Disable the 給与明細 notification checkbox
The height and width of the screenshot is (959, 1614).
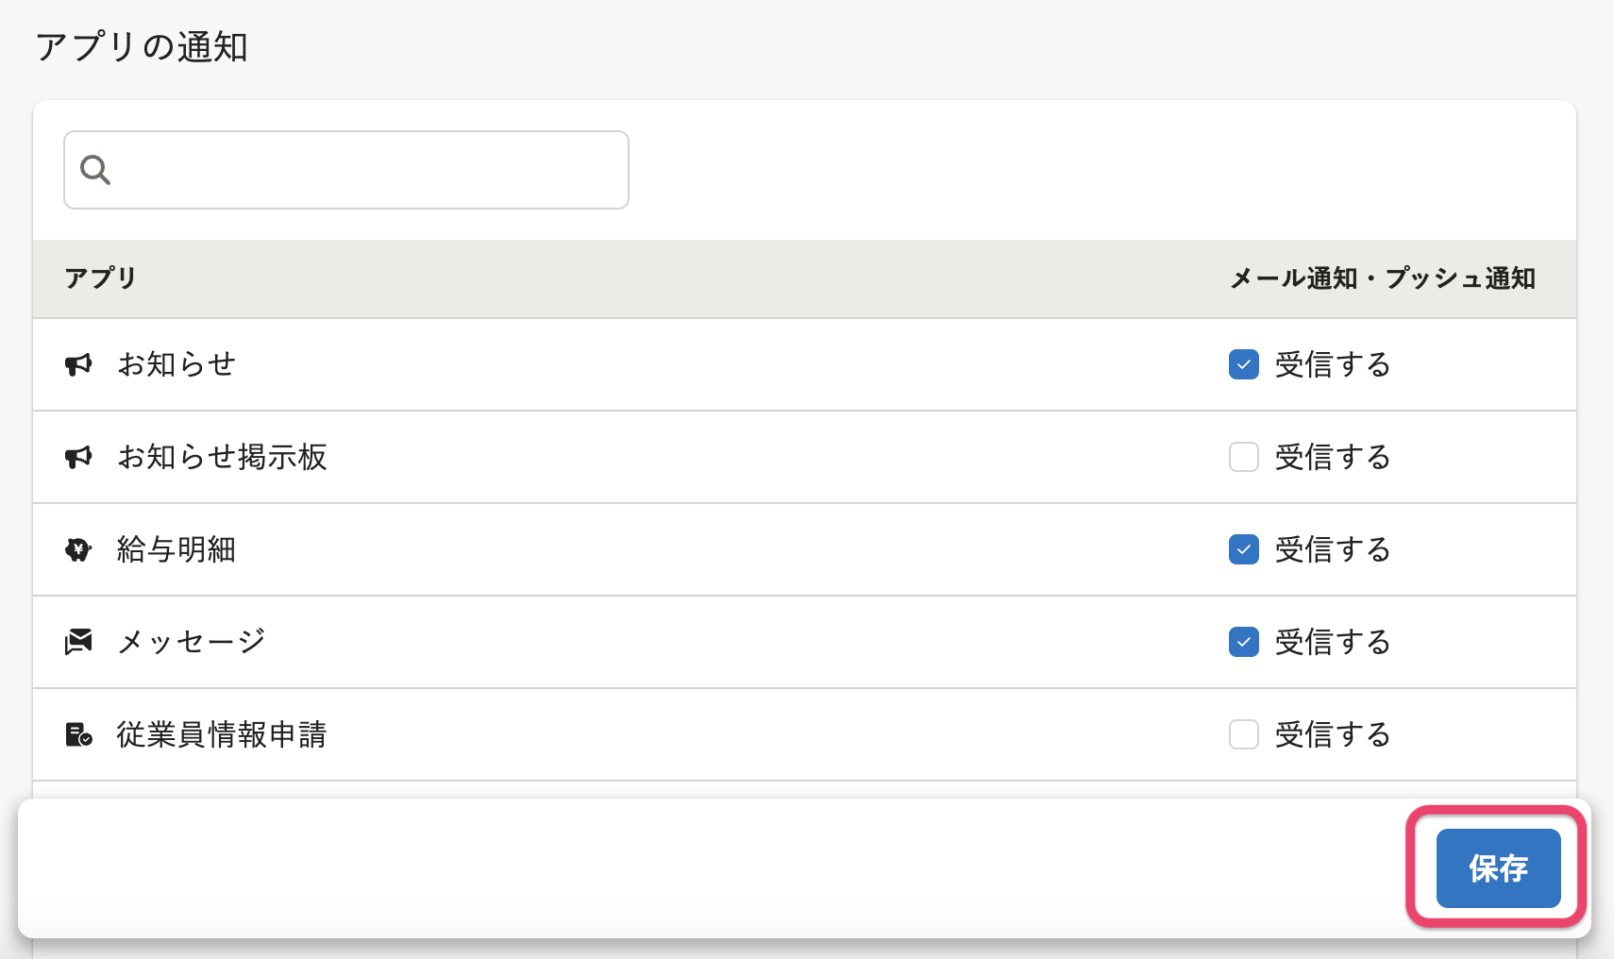(x=1243, y=549)
